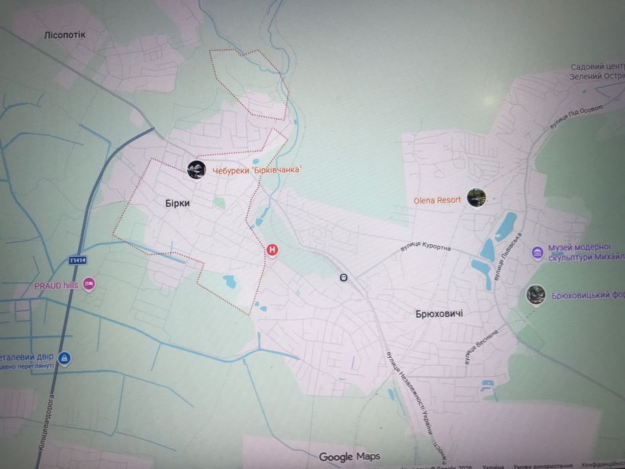
Task: Open the Чебуреки "Бірківчанка" place label
Action: (257, 170)
